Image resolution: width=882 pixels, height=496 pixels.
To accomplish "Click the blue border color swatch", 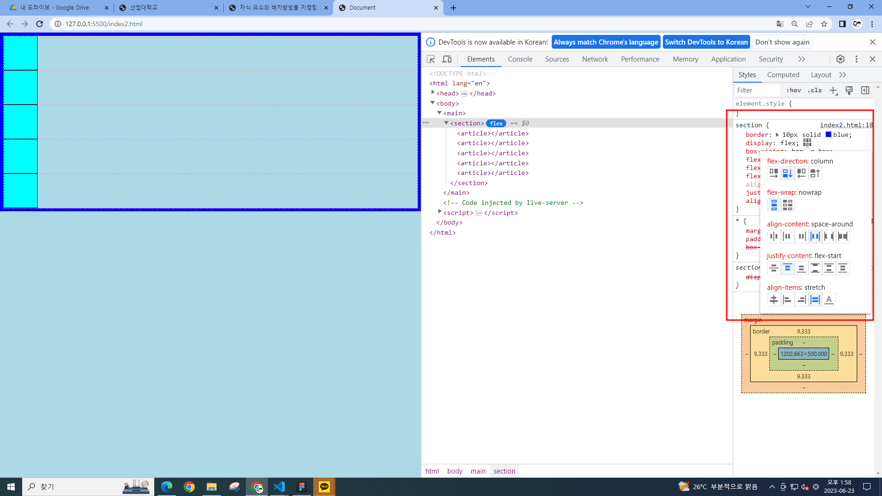I will [x=828, y=135].
